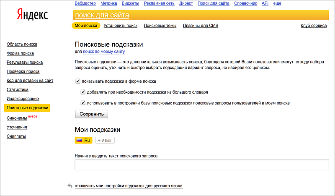Image resolution: width=335 pixels, height=196 pixels.
Task: Toggle using user search queries checkbox
Action: click(x=83, y=103)
